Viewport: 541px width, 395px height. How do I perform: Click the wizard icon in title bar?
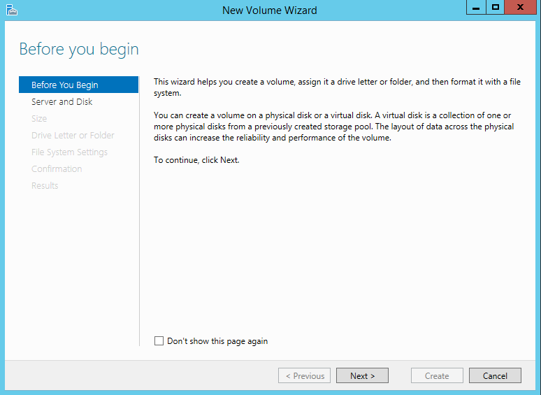(12, 10)
